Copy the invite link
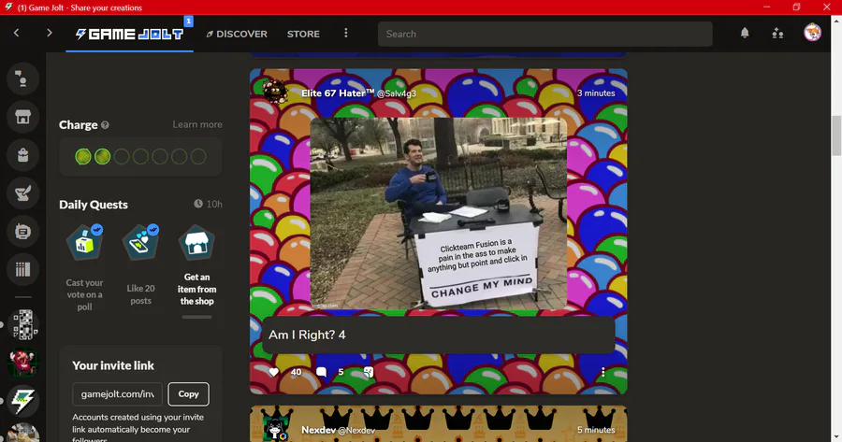This screenshot has width=842, height=442. click(x=188, y=393)
